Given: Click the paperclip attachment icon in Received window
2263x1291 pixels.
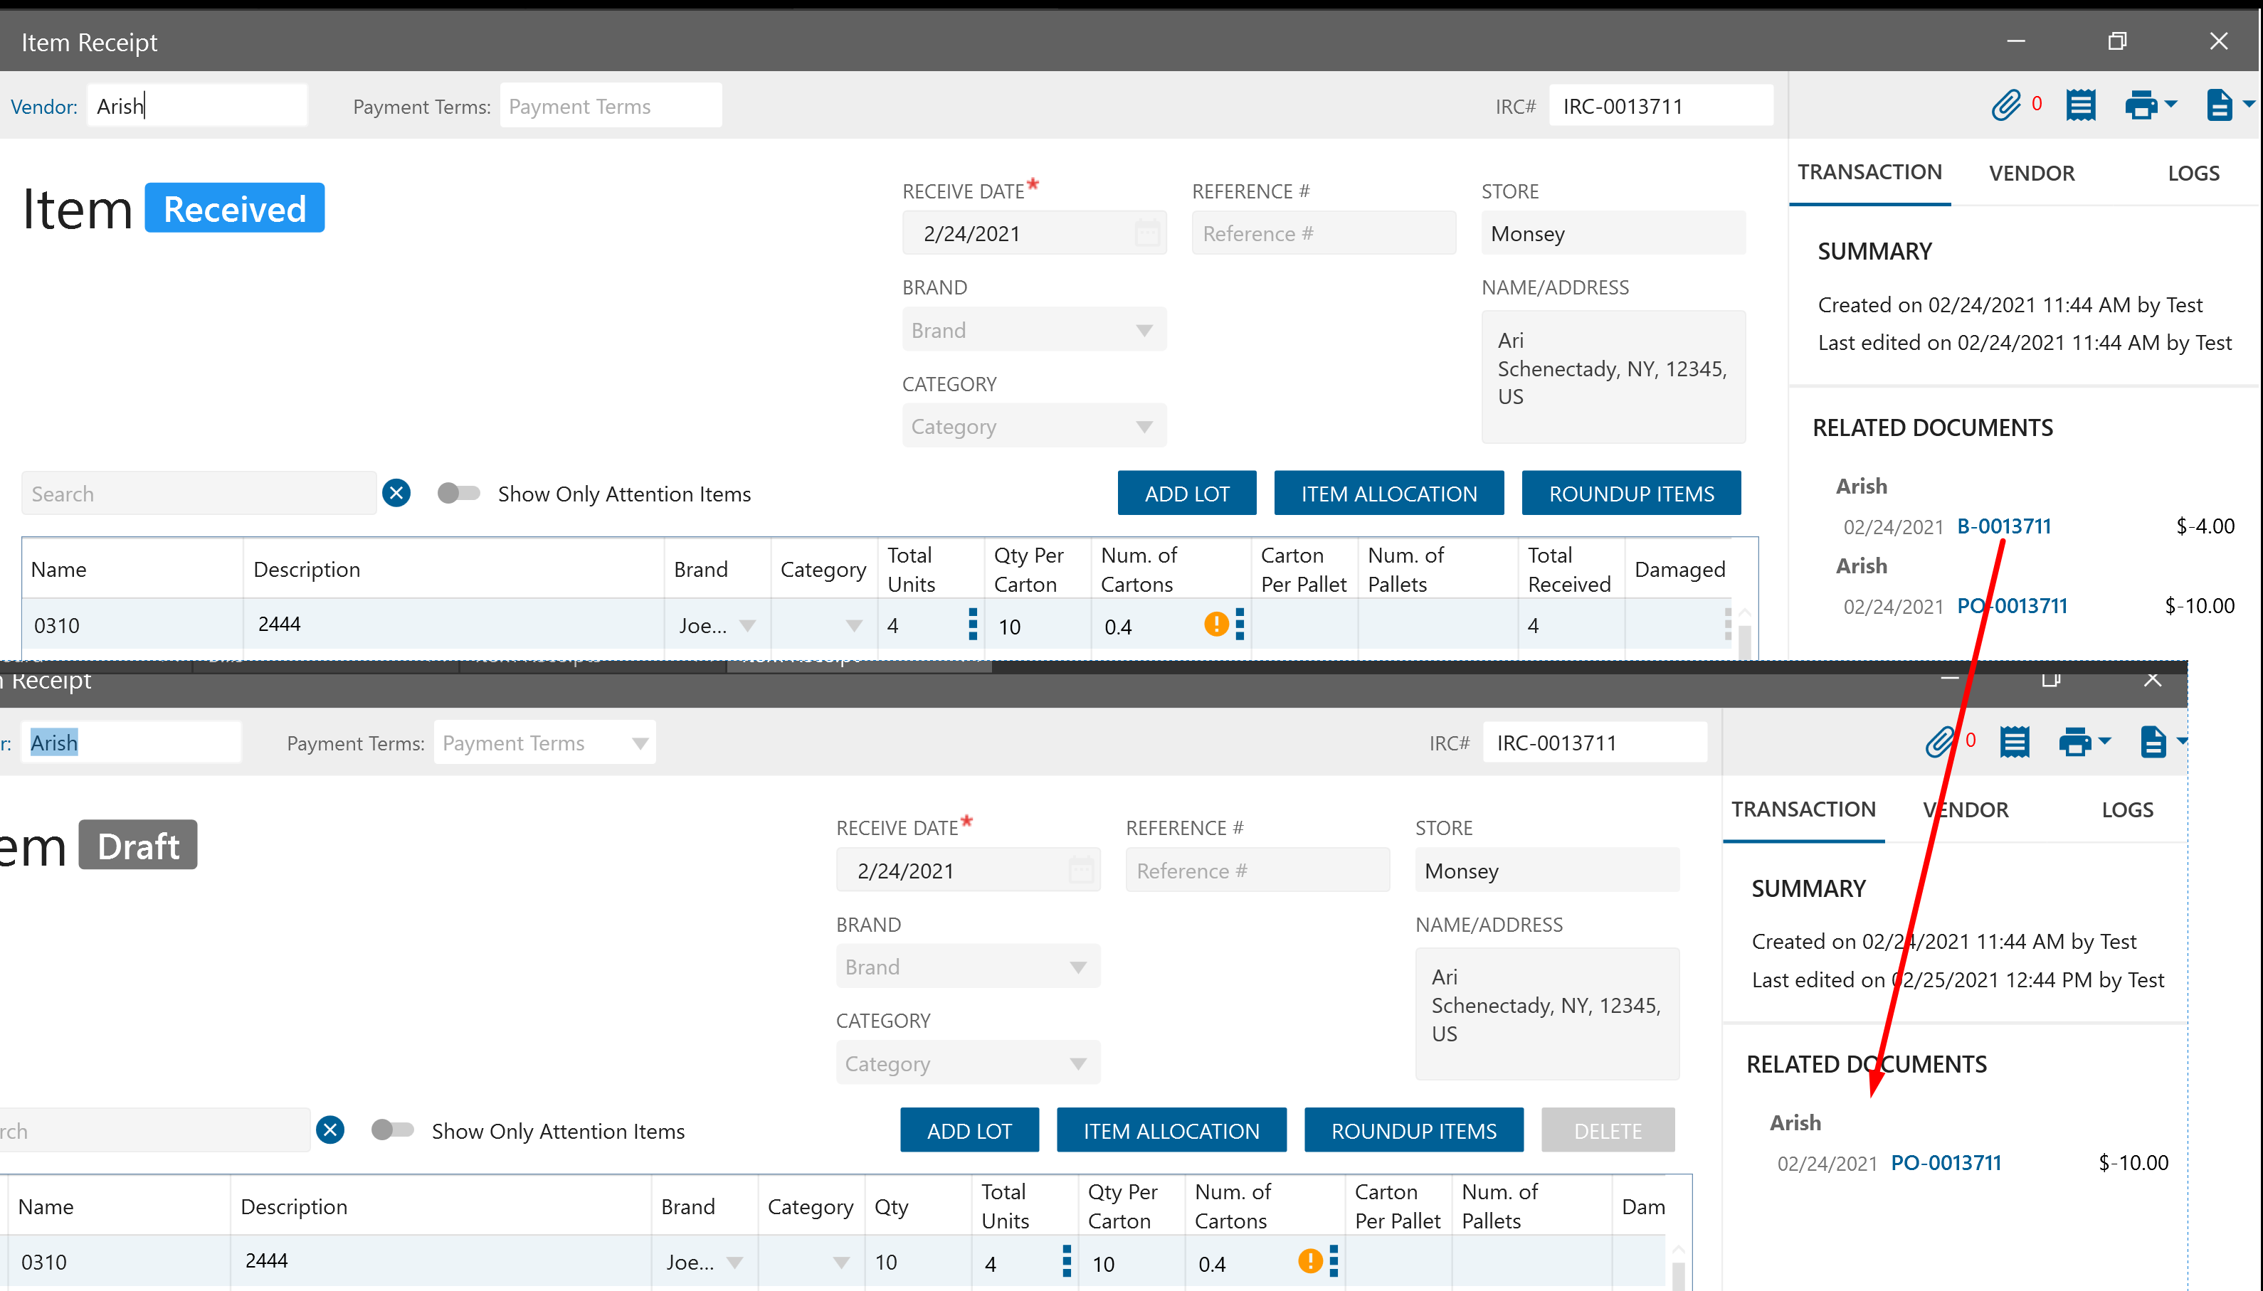Looking at the screenshot, I should [2005, 105].
